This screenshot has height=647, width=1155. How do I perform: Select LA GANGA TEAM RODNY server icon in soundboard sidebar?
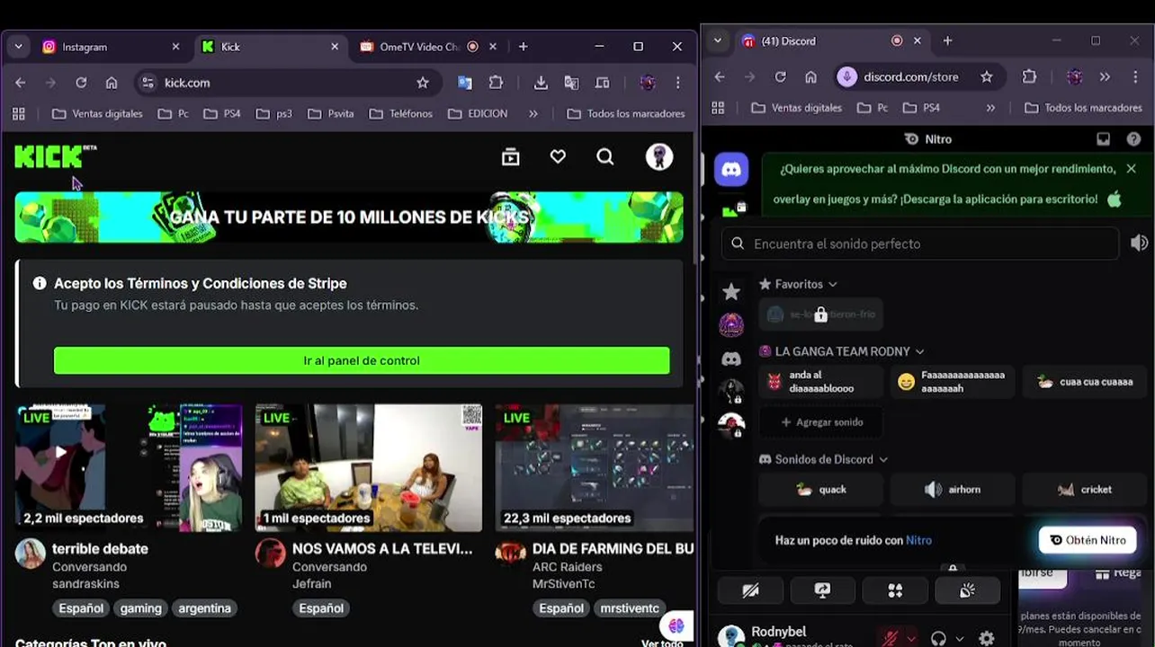pyautogui.click(x=731, y=324)
